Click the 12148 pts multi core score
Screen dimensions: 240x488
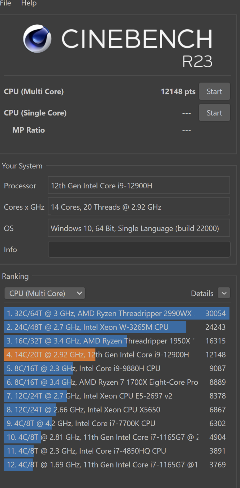[178, 91]
